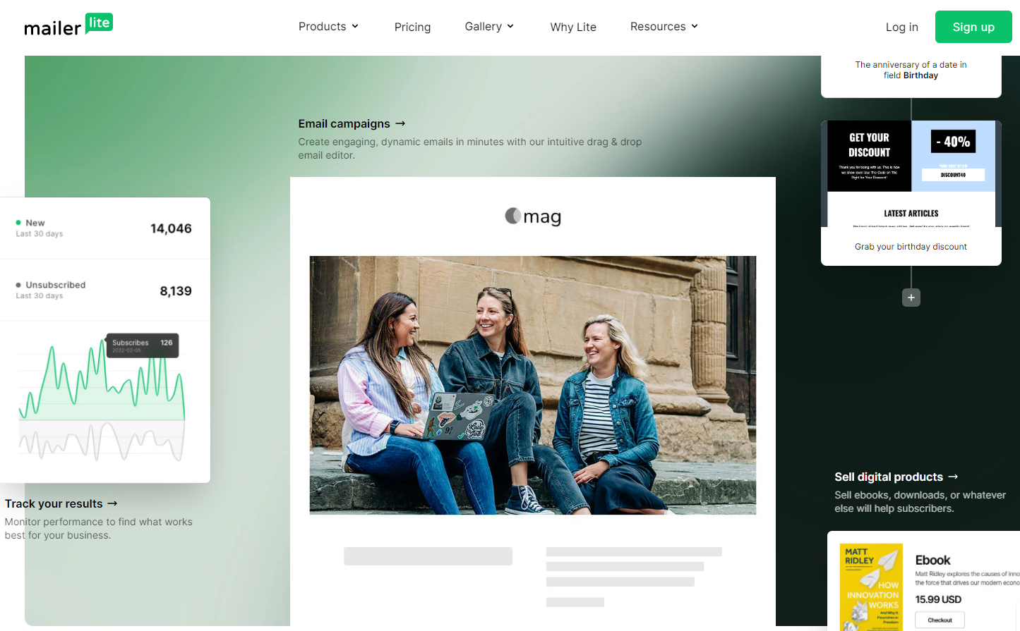Viewport: 1020px width, 631px height.
Task: Click the Checkout button on Ebook card
Action: click(x=940, y=620)
